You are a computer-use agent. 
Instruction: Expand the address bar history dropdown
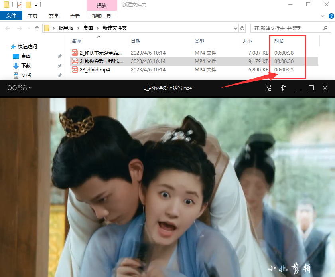pyautogui.click(x=235, y=28)
